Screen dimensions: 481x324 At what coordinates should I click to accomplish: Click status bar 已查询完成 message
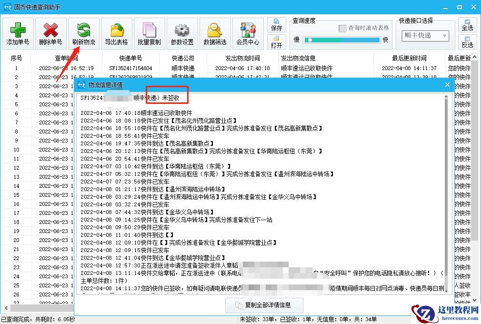[38, 319]
